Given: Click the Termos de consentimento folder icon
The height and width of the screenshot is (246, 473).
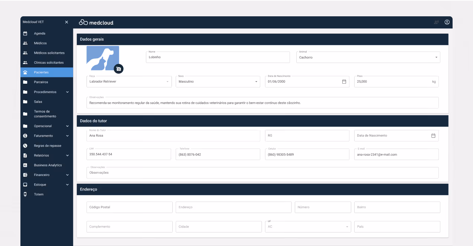Looking at the screenshot, I should click(25, 114).
